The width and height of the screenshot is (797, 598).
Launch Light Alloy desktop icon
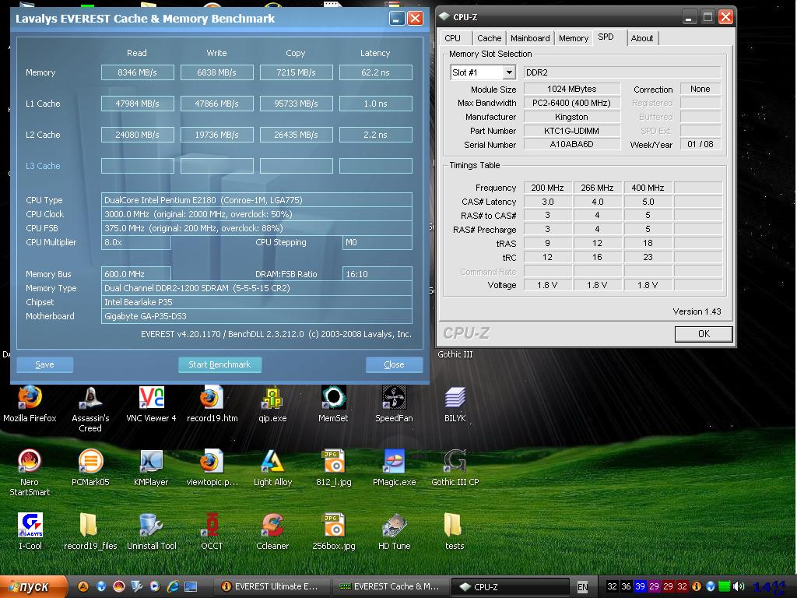coord(272,468)
